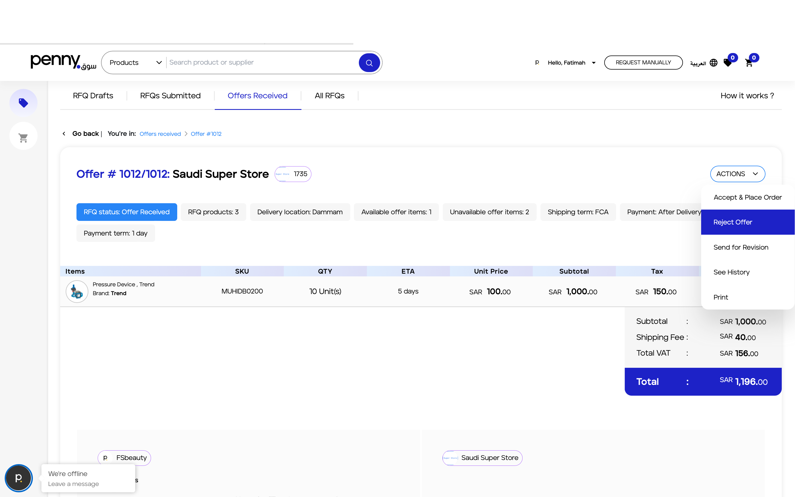Click Go back link
This screenshot has width=795, height=497.
85,133
